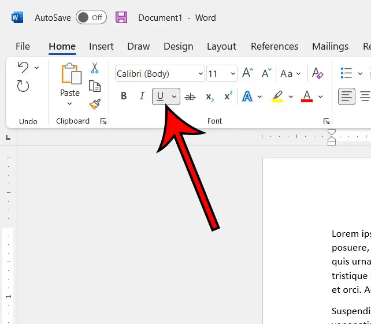Click the font size 11 box
The width and height of the screenshot is (371, 324).
pyautogui.click(x=217, y=73)
